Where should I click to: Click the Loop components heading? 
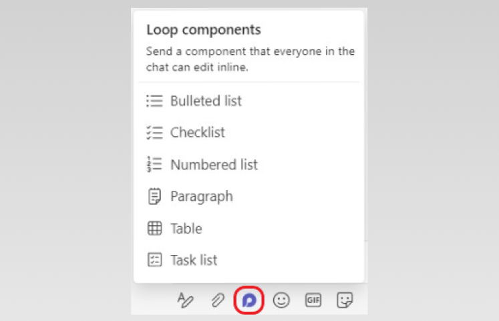203,30
